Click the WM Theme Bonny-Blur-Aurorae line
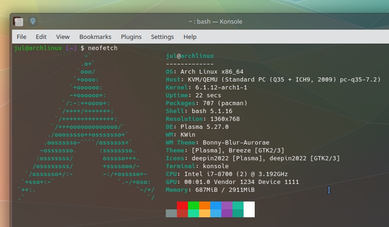The height and width of the screenshot is (227, 389). tap(218, 143)
